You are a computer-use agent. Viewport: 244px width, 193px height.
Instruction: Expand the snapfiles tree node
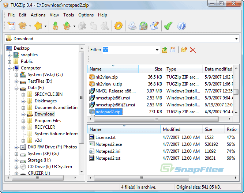coord(10,55)
